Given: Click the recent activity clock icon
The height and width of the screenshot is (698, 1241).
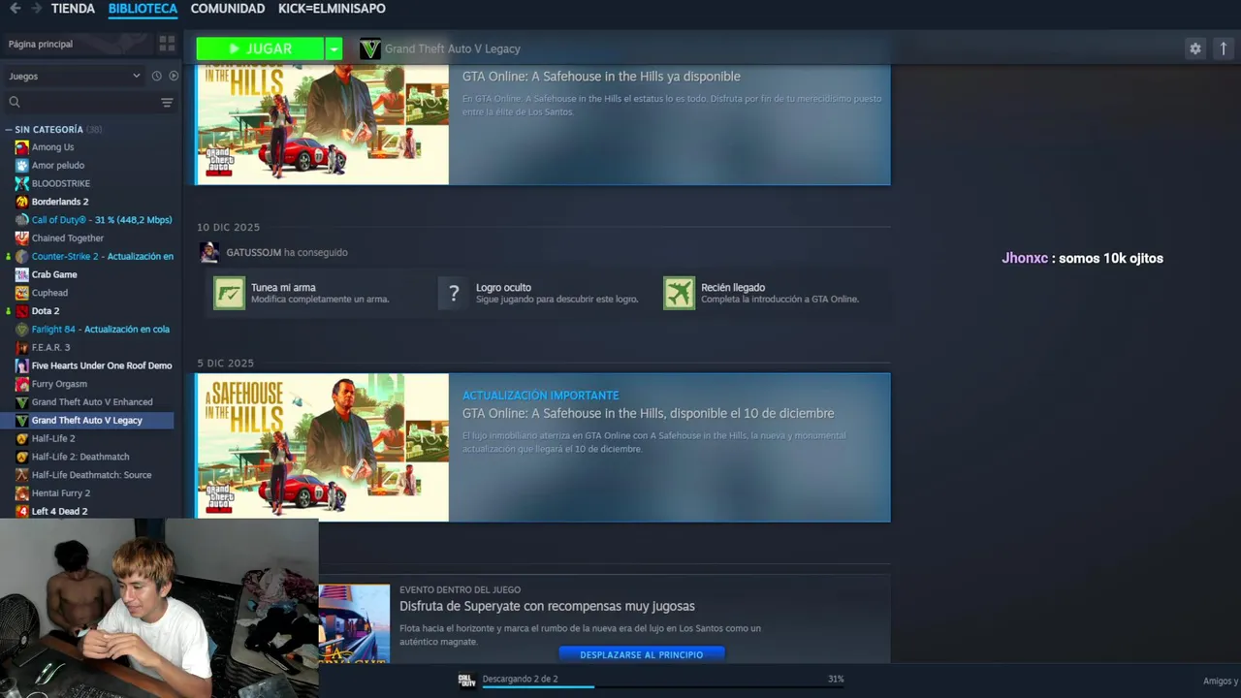Looking at the screenshot, I should (x=156, y=76).
